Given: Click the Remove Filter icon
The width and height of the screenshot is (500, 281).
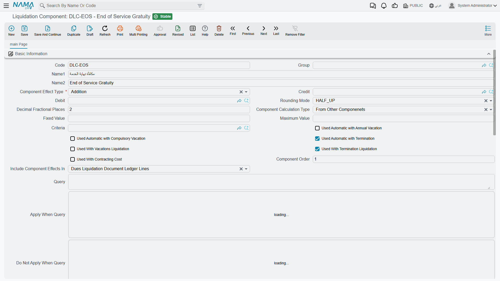Looking at the screenshot, I should pos(295,28).
